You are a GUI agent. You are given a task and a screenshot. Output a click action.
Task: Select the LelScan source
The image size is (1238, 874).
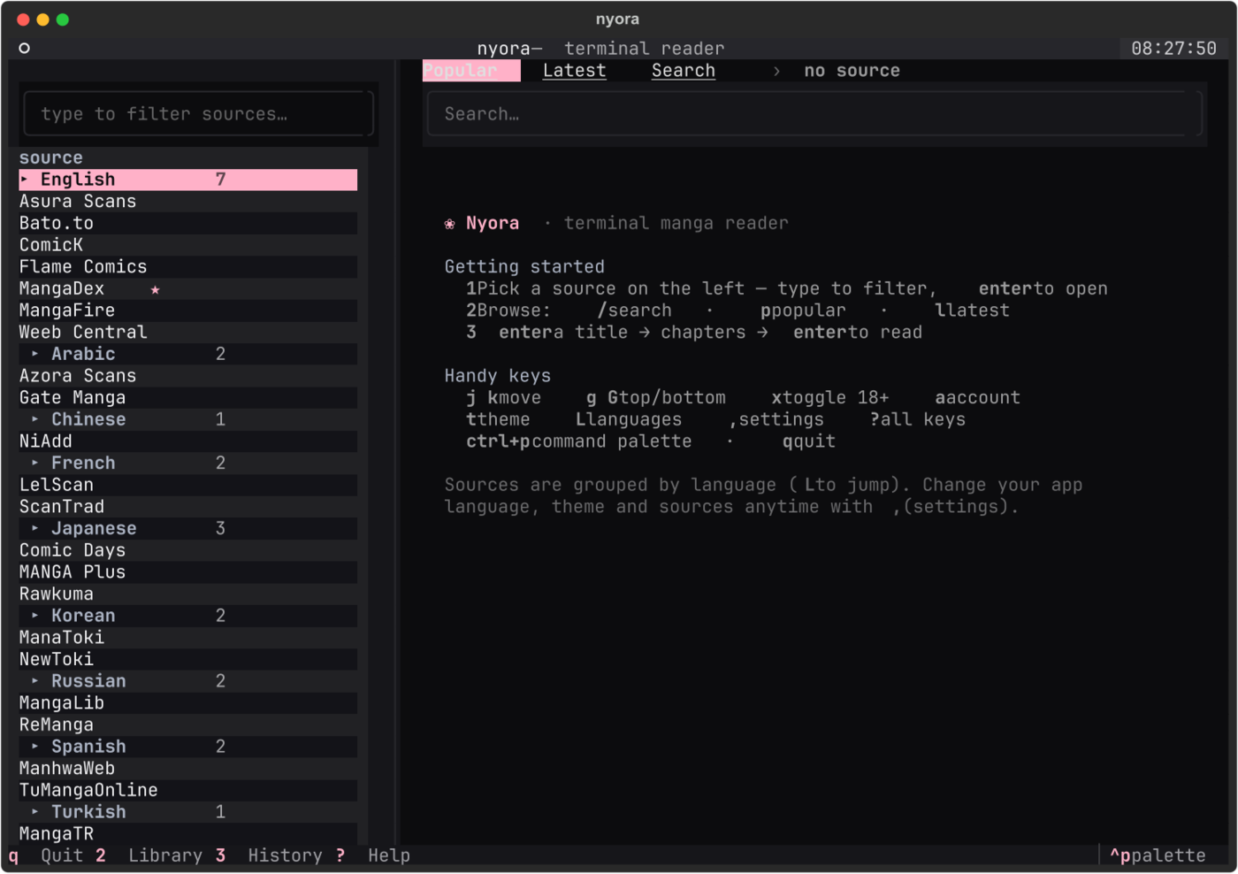pos(188,485)
